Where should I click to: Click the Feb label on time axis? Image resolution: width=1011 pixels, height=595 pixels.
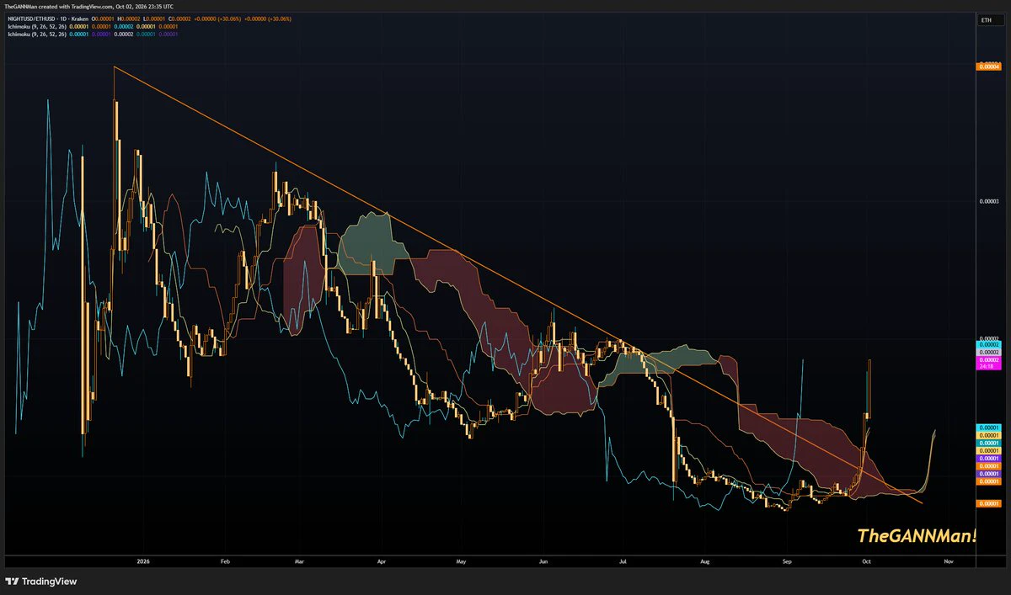coord(224,560)
